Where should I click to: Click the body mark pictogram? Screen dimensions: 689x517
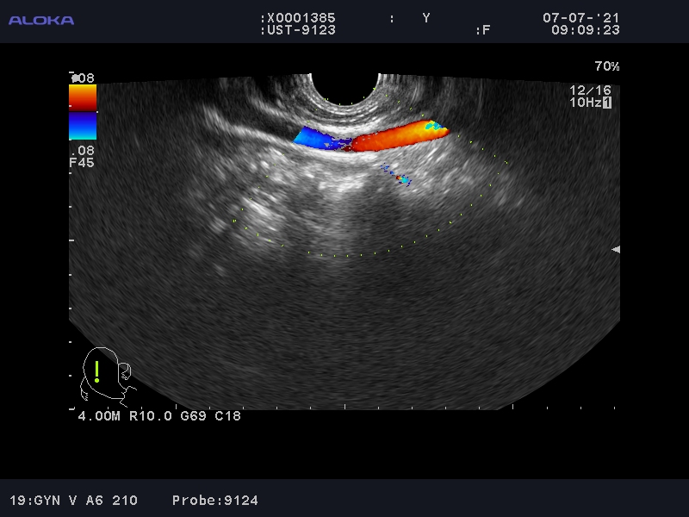point(106,377)
